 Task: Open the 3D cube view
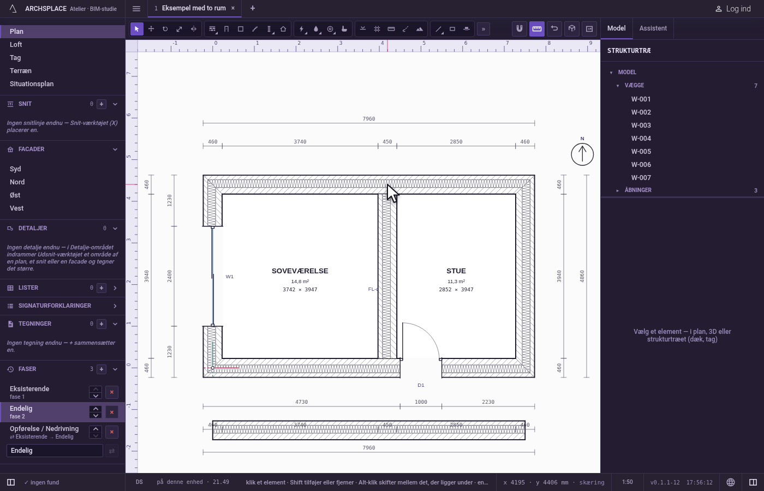572,29
